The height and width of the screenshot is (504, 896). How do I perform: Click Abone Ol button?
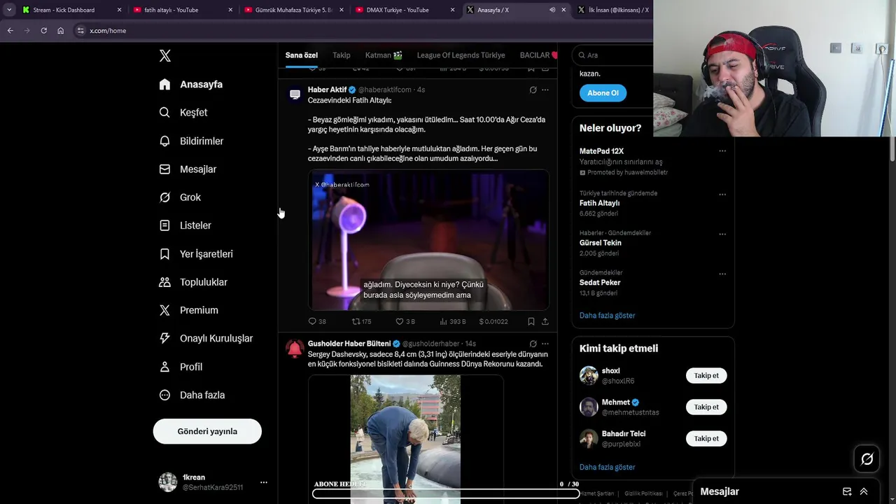[x=603, y=92]
